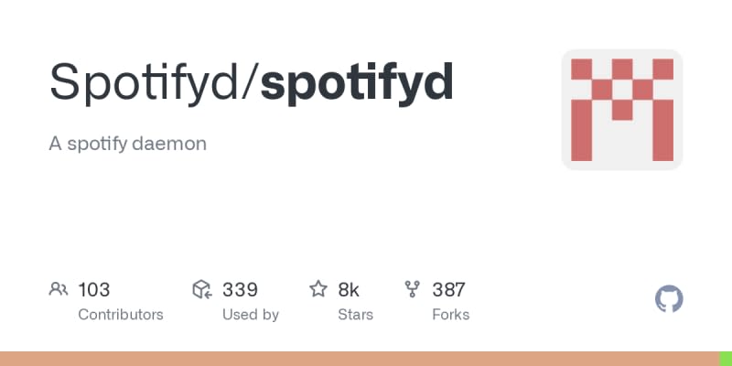
Task: Click the contributors people icon
Action: pos(59,290)
